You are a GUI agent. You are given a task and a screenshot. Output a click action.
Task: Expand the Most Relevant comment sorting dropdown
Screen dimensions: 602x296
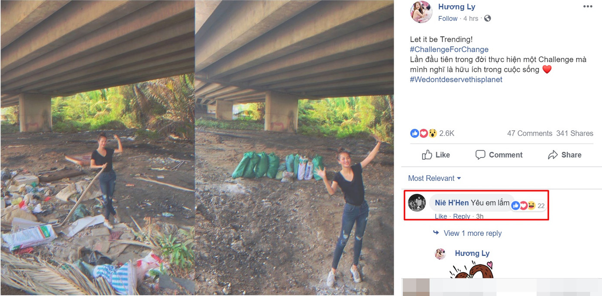[x=434, y=178]
